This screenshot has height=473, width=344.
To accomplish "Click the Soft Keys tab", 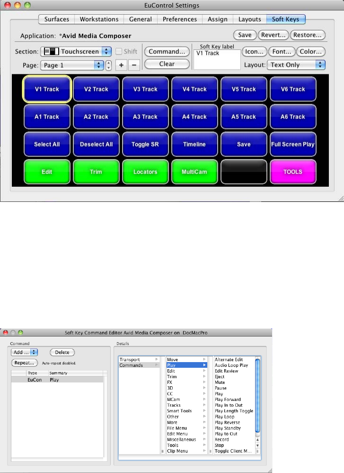I will (x=285, y=19).
